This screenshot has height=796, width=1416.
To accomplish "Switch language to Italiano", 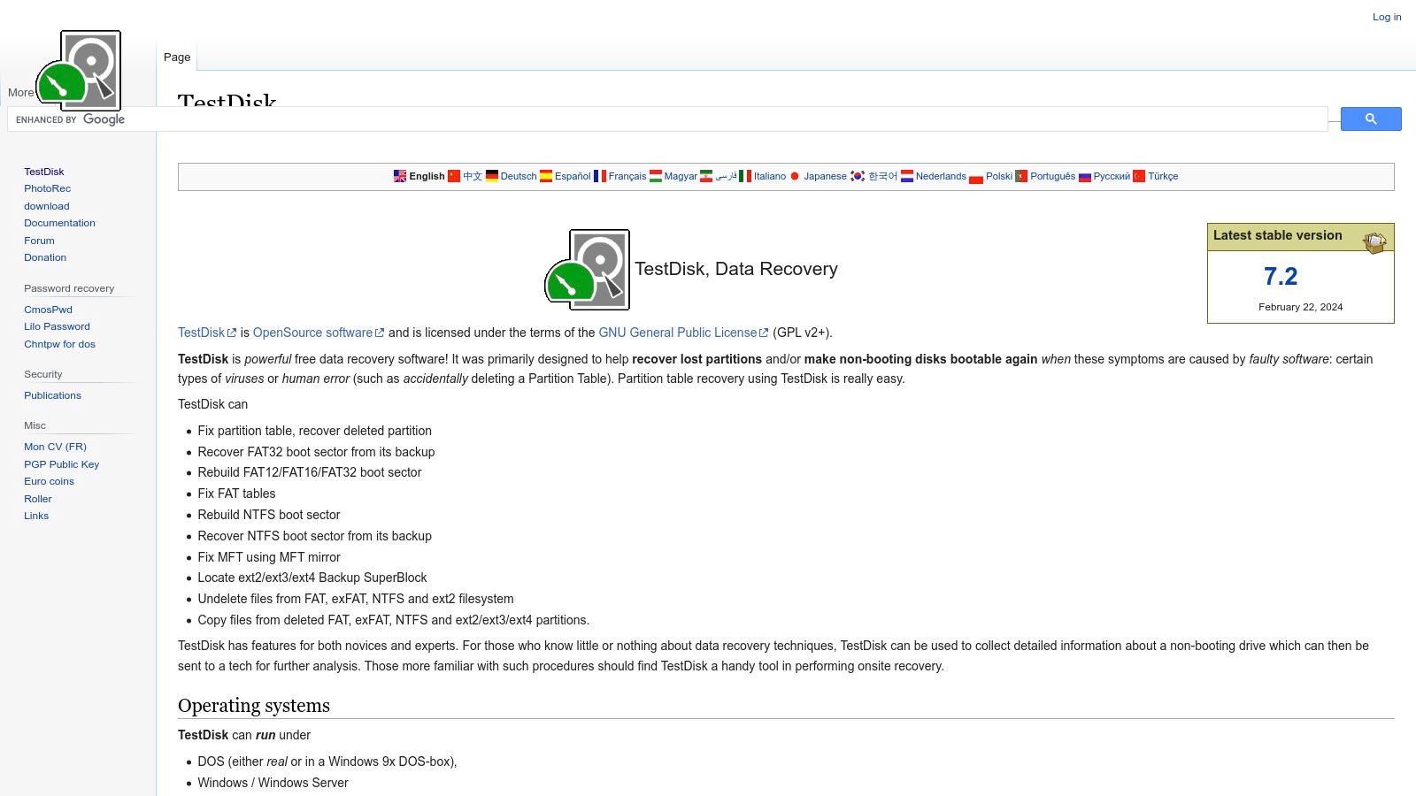I will point(770,176).
